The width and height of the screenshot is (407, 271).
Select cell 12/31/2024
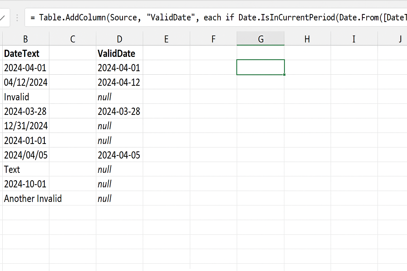pyautogui.click(x=26, y=126)
